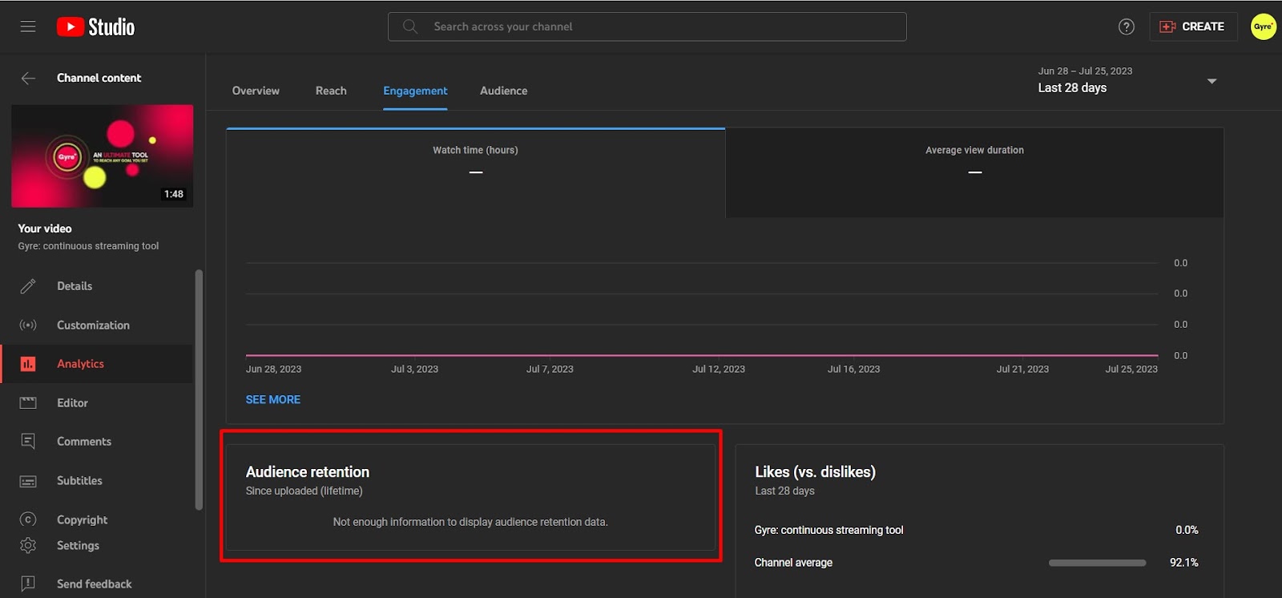Click the Audience retention card title
The image size is (1282, 598).
pos(308,472)
